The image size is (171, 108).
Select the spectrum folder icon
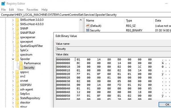coord(17,55)
